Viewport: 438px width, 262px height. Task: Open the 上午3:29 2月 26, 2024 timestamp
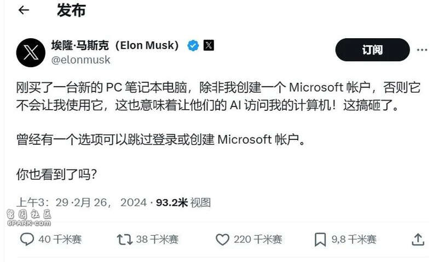tap(82, 203)
